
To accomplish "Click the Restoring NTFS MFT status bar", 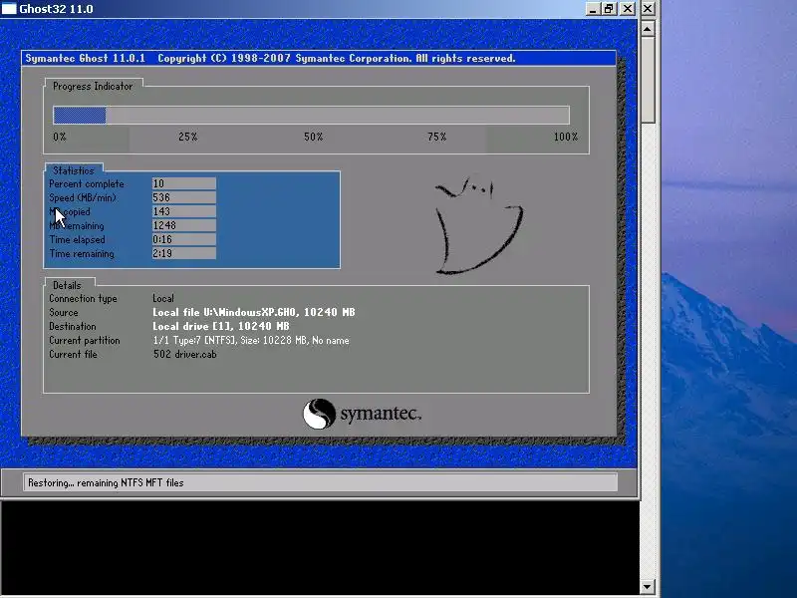I will 320,482.
